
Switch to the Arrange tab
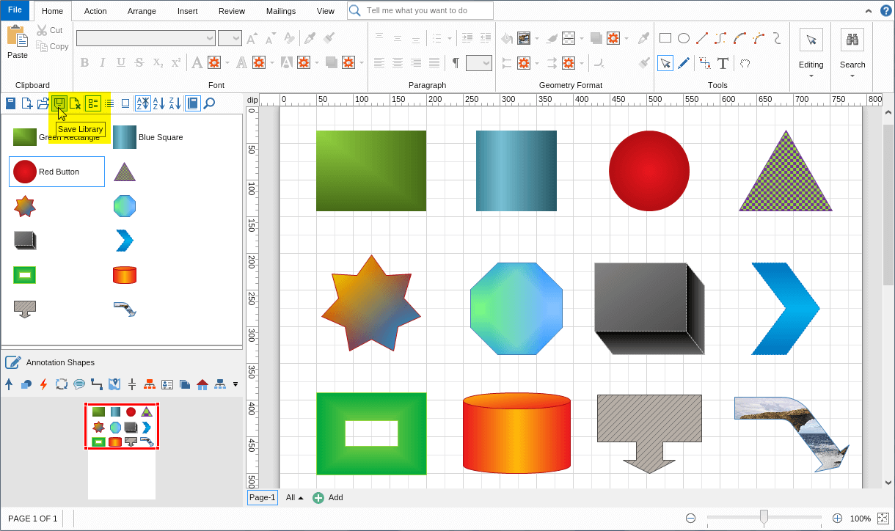pos(142,11)
